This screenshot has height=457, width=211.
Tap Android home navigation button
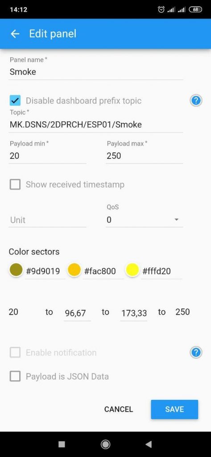(x=105, y=444)
